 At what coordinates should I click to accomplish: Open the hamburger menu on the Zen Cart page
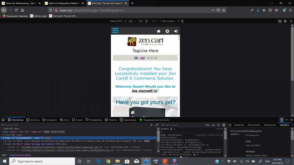[x=115, y=30]
